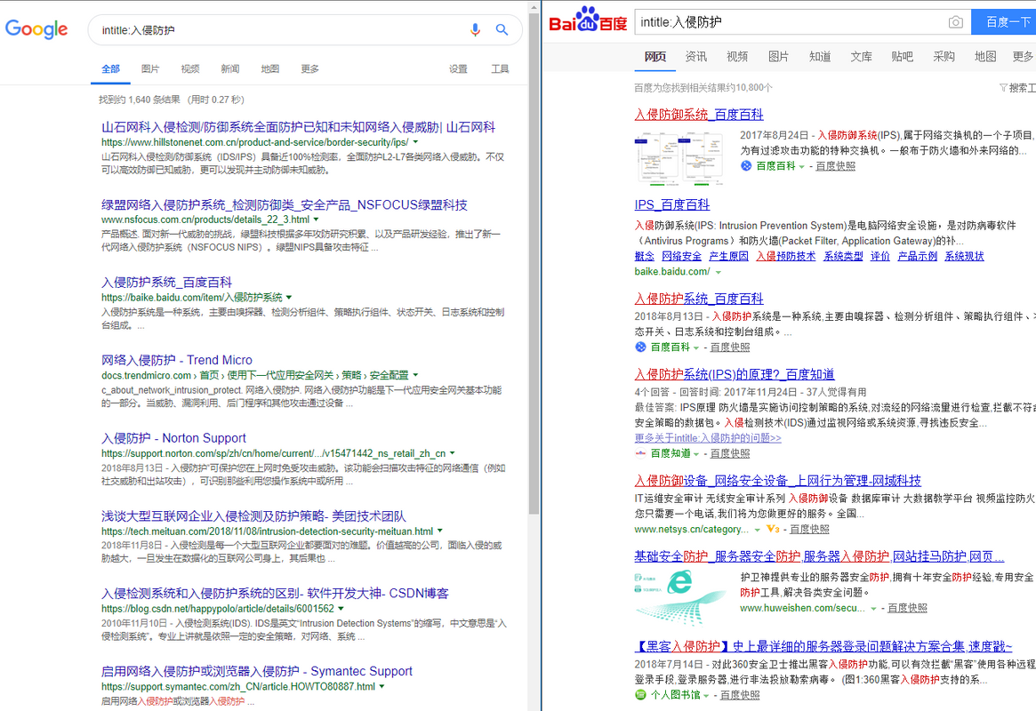Screen dimensions: 1036x711
Task: Open Symantec Support 启用网络入侵防护 link
Action: coord(256,671)
